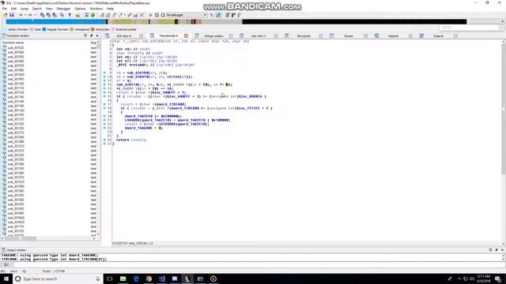Viewport: 506px width, 284px height.
Task: Open the Search menu
Action: coord(37,9)
